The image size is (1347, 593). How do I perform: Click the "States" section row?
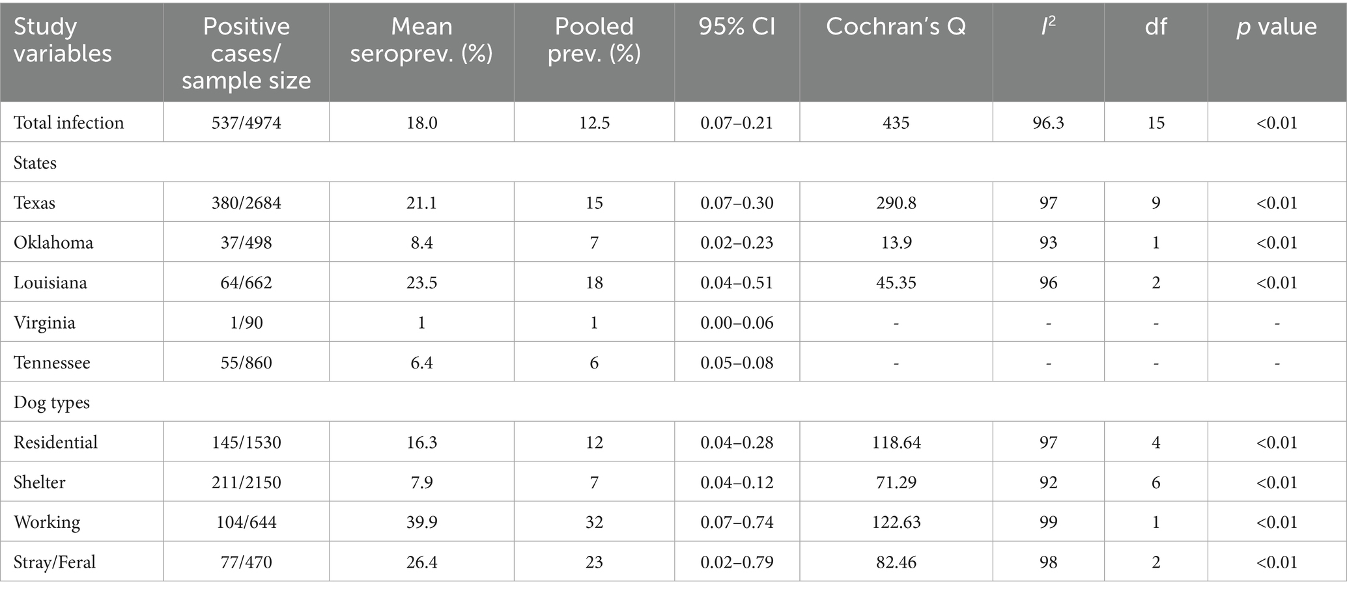point(35,163)
